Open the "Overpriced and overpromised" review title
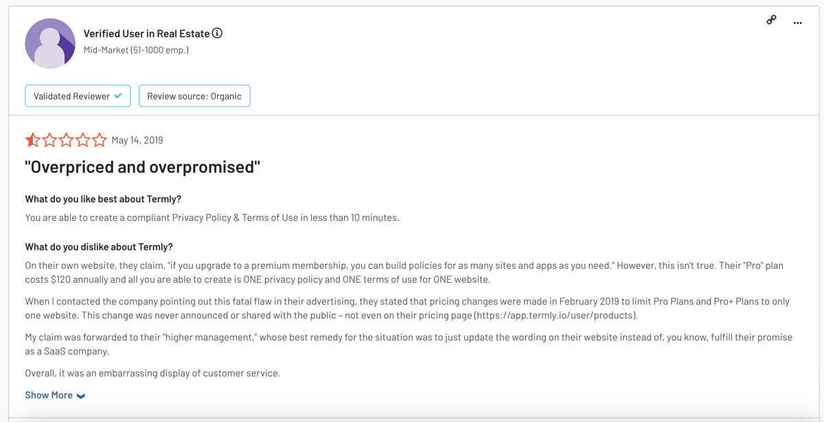824x422 pixels. point(142,167)
